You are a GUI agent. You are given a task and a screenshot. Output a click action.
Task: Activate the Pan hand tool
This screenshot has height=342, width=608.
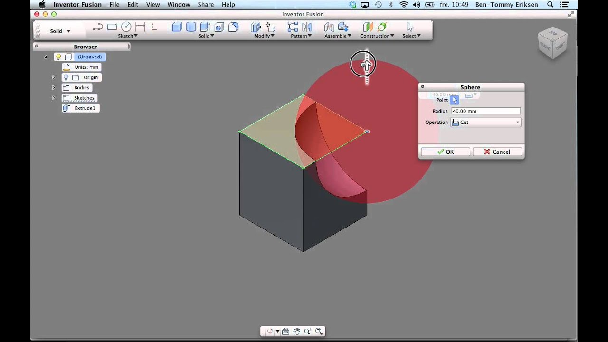tap(297, 332)
